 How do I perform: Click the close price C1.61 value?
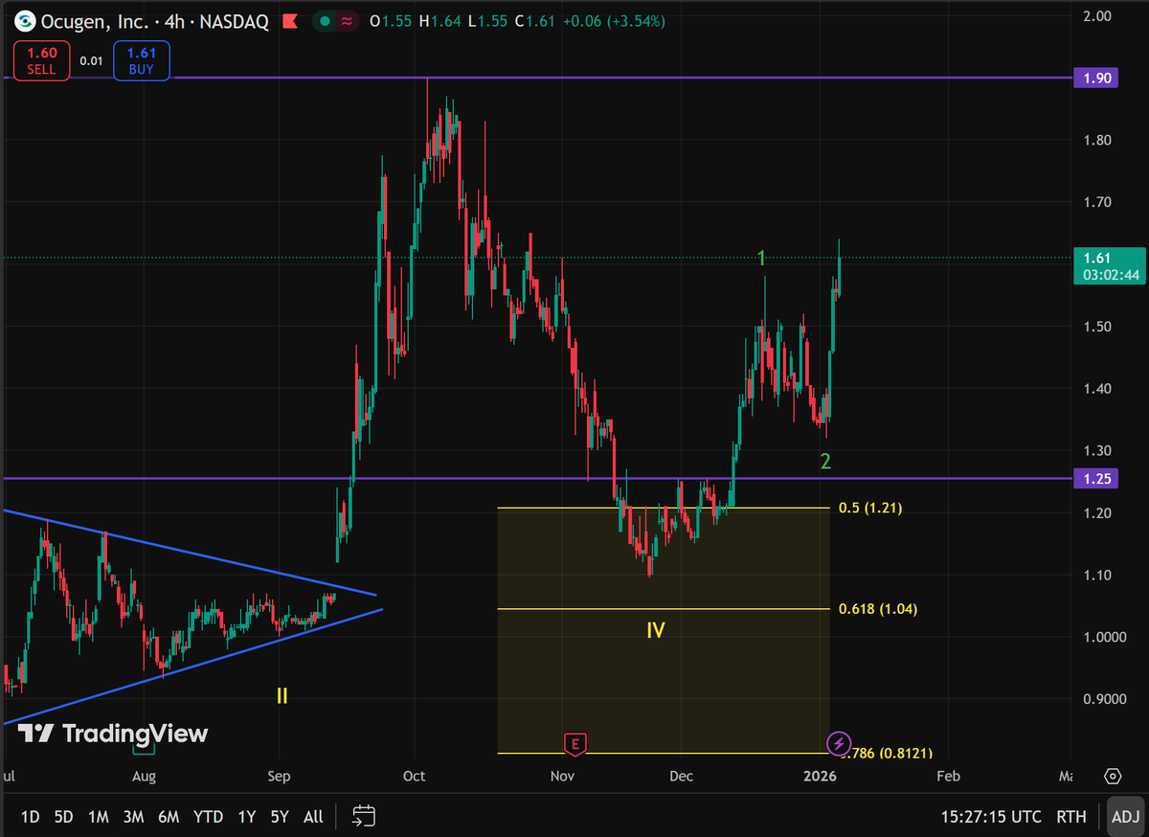537,21
